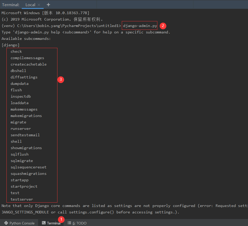The width and height of the screenshot is (248, 226).
Task: Click the TODO list icon in bottom bar
Action: tap(69, 223)
